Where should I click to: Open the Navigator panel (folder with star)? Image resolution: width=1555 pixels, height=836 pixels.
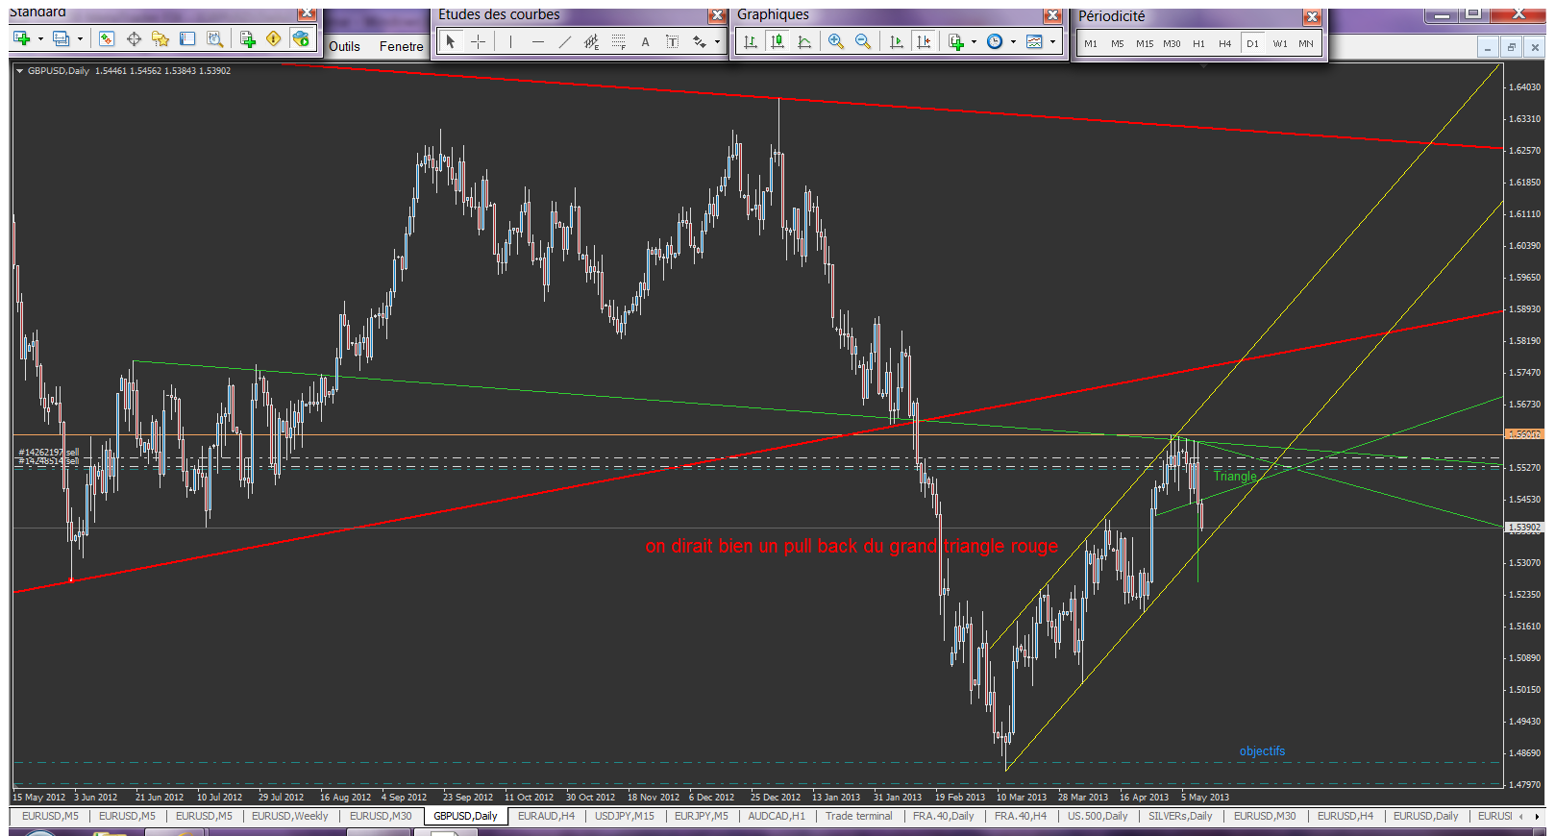(160, 38)
